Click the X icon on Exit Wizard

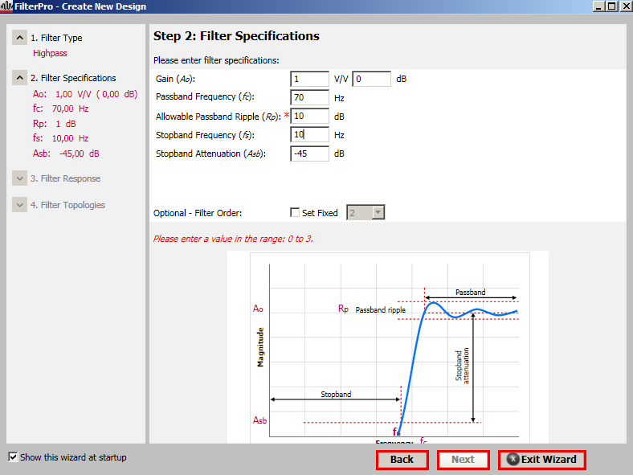pos(513,459)
